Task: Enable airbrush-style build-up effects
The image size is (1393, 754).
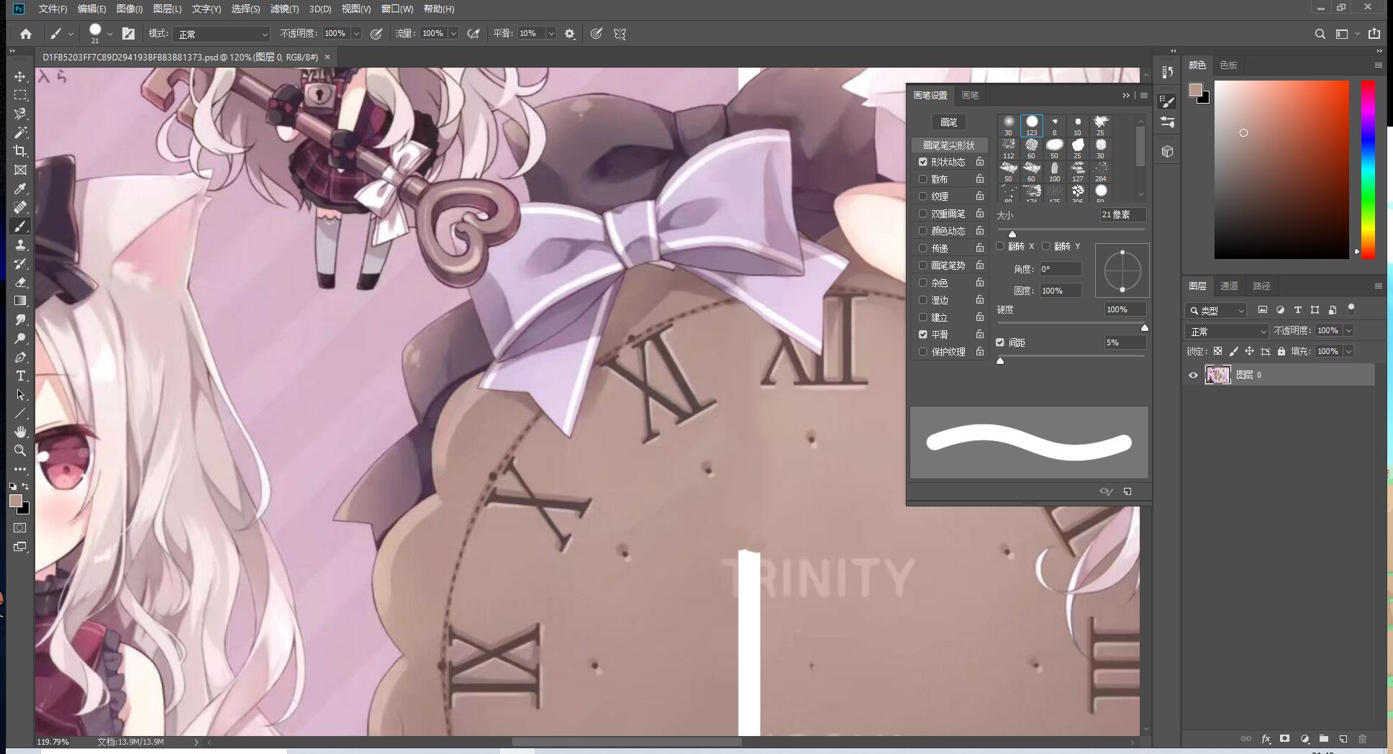Action: coord(473,34)
